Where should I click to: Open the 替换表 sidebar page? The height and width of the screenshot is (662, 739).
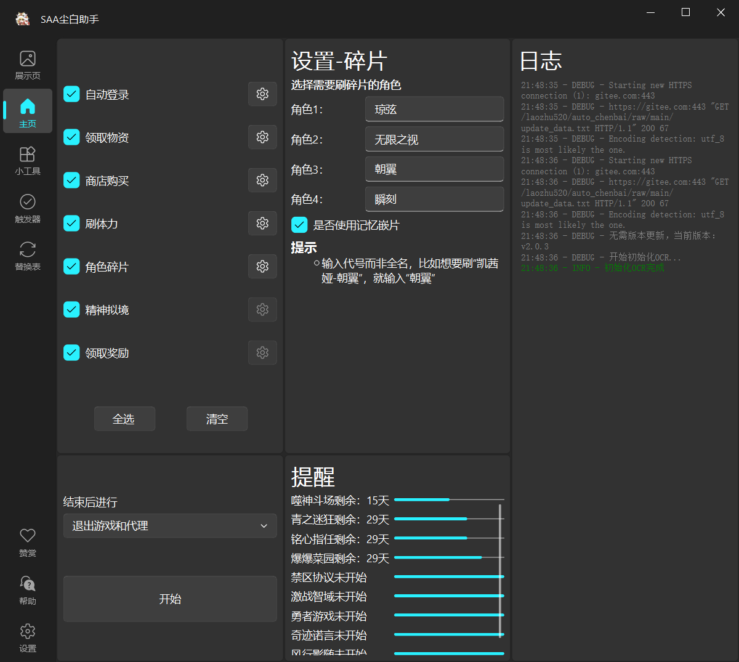[28, 256]
